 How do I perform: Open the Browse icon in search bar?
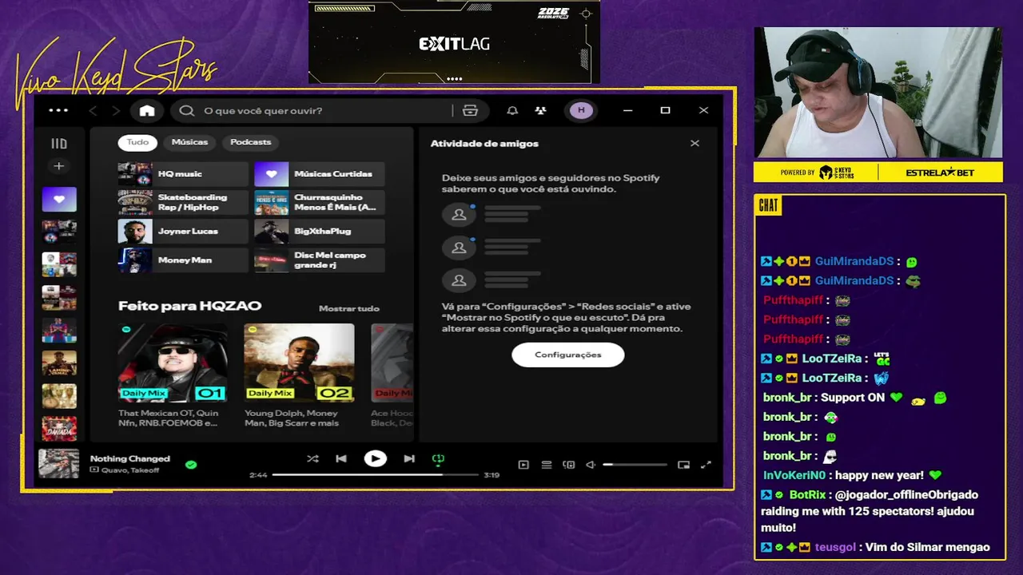[x=470, y=111]
